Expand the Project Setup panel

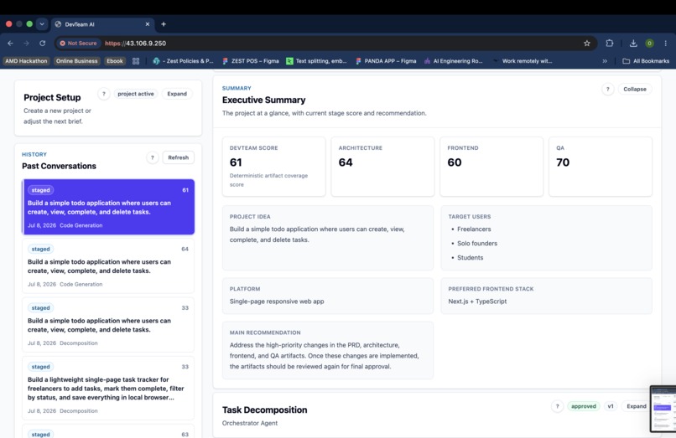click(177, 94)
